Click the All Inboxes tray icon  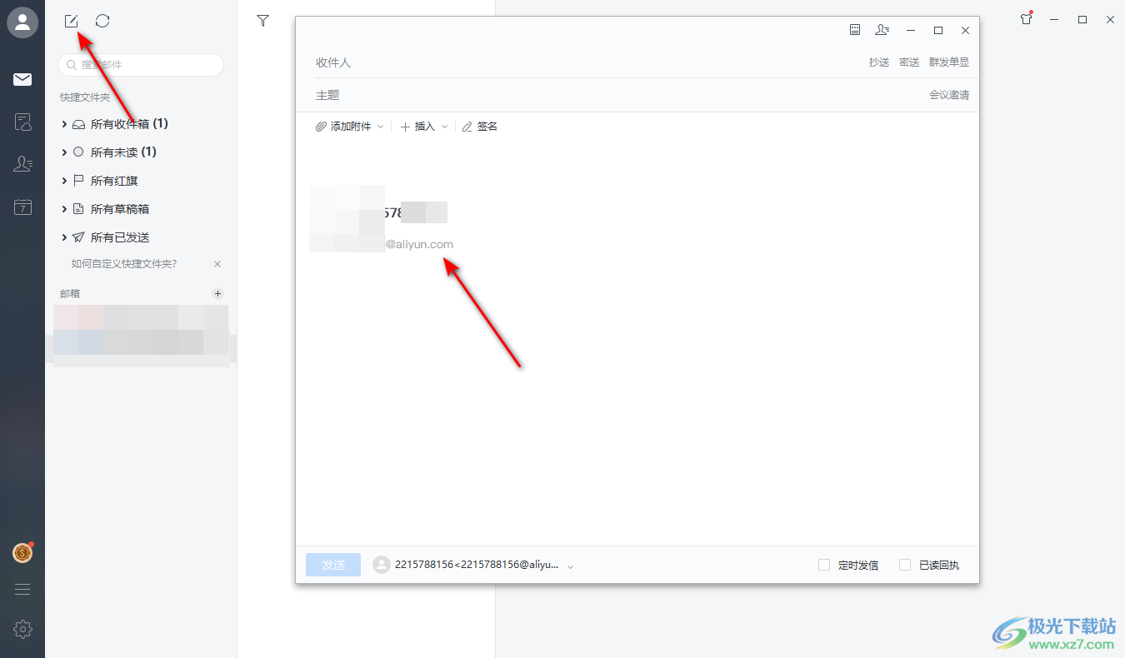(x=78, y=124)
